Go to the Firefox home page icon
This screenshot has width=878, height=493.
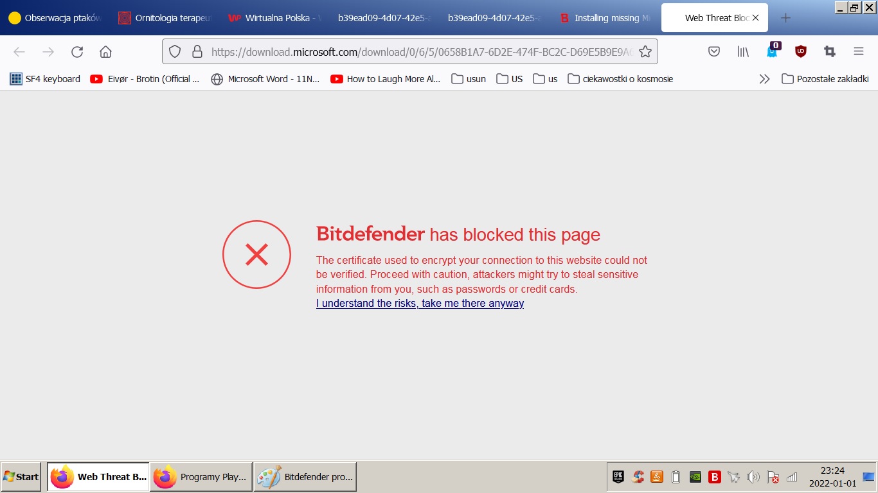(105, 52)
